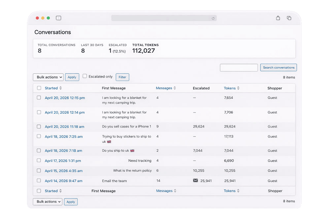Open conversation April 20, 2026 12:15 pm
The height and width of the screenshot is (220, 330).
[65, 98]
